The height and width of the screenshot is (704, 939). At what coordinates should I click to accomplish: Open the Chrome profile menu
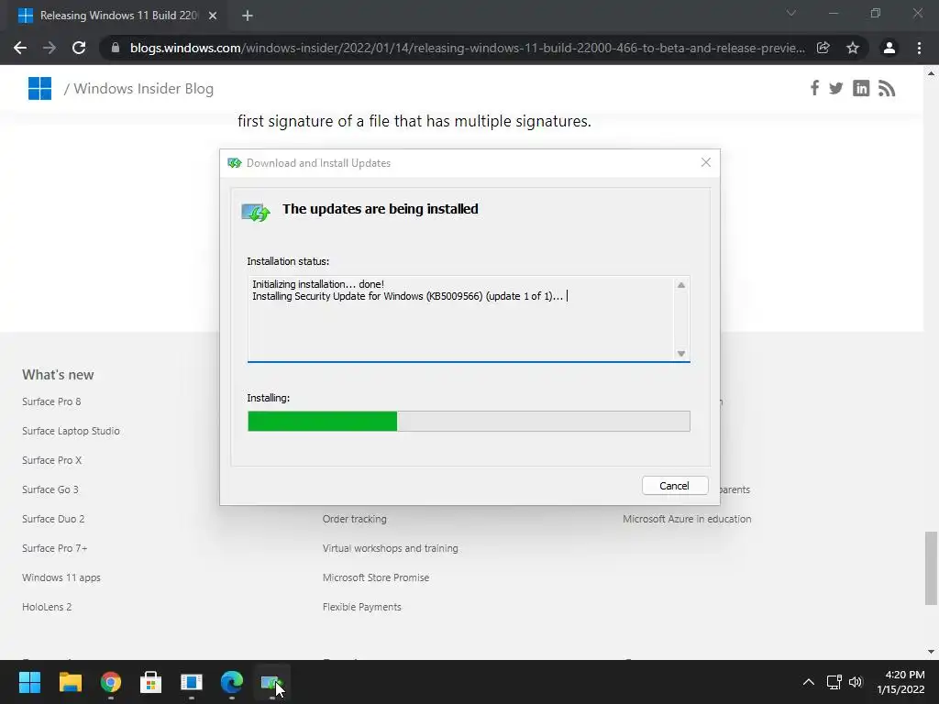[x=889, y=48]
